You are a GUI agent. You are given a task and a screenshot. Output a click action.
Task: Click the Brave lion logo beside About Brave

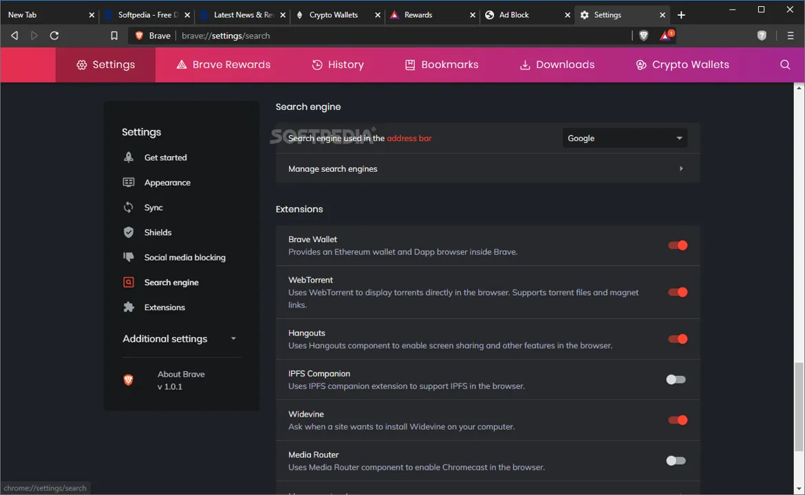pos(129,380)
